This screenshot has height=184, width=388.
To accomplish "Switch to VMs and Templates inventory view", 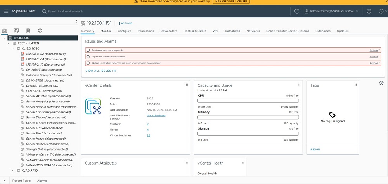I will 16,31.
